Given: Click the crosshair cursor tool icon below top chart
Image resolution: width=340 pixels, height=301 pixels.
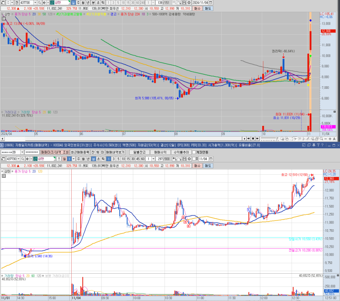Looking at the screenshot, I should click(x=295, y=139).
